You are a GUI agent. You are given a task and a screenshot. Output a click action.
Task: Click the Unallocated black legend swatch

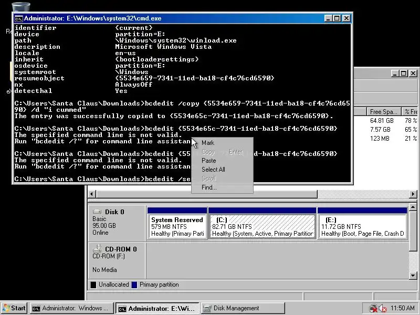point(93,285)
